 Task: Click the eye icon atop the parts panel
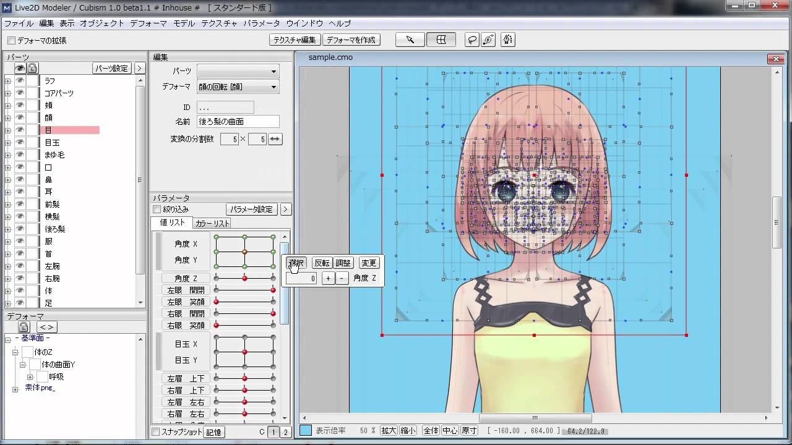coord(20,68)
